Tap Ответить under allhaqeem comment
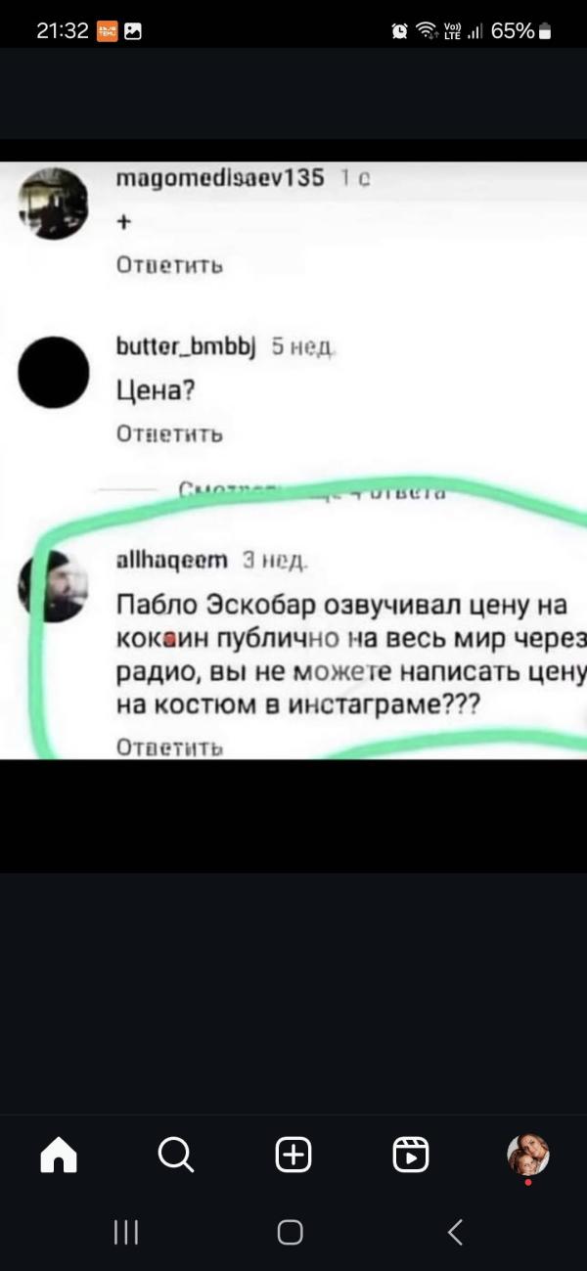Viewport: 587px width, 1271px height. point(170,748)
